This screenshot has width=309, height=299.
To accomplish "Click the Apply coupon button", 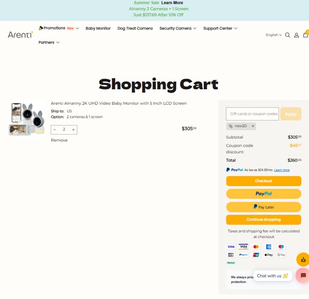I will point(291,114).
